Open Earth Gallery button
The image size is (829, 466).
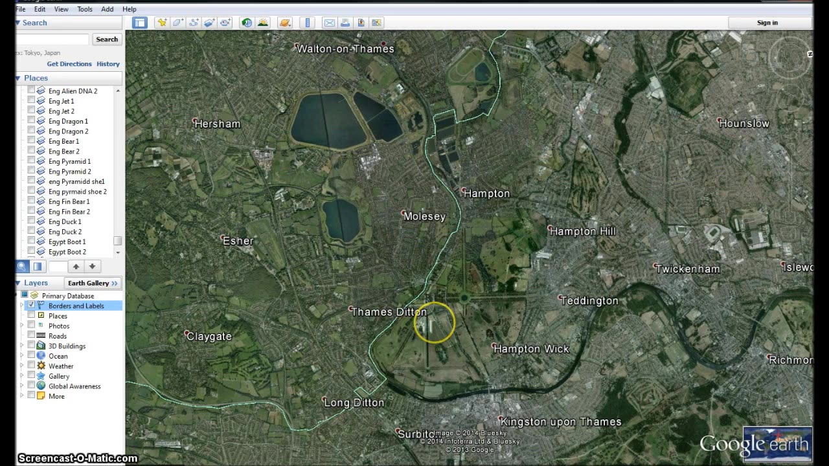point(93,283)
